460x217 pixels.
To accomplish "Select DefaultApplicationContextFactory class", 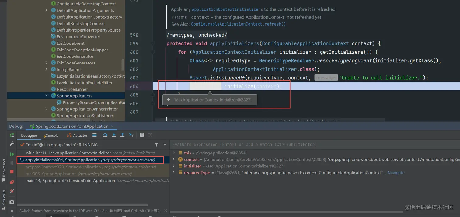I will pos(89,17).
